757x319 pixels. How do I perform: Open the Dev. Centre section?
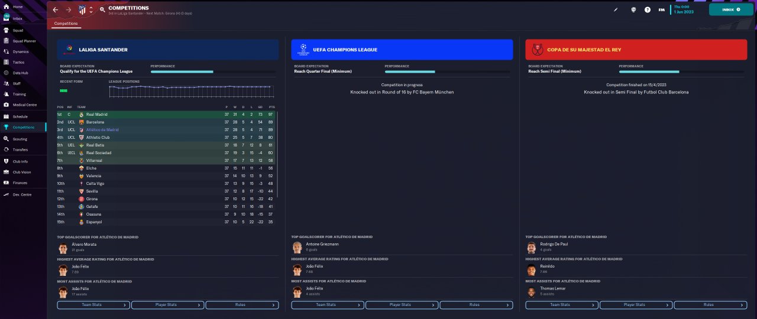[22, 194]
